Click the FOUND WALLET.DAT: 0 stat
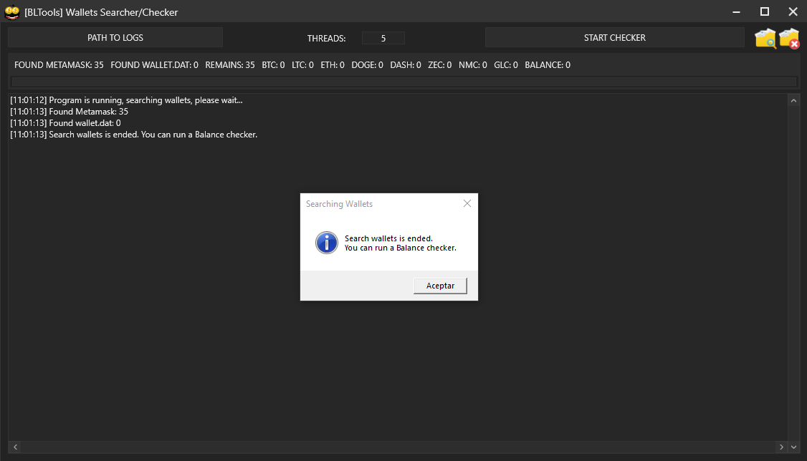This screenshot has width=807, height=461. click(154, 64)
